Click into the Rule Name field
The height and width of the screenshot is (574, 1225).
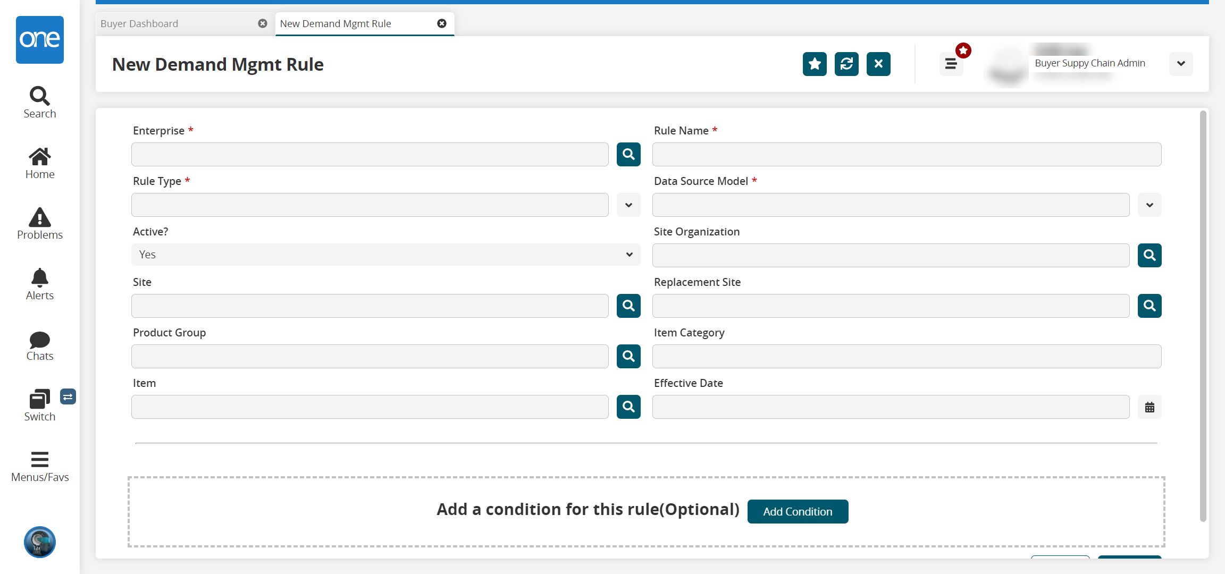pos(907,154)
